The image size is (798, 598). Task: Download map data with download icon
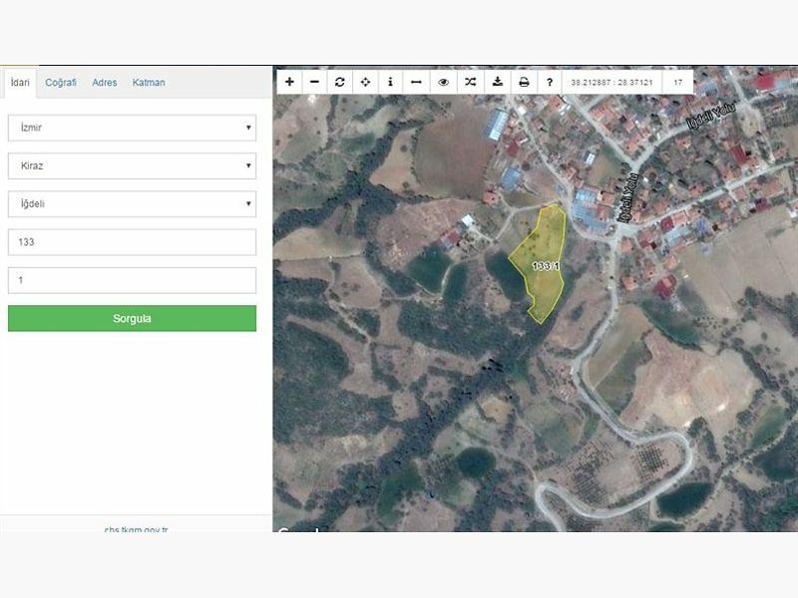click(x=498, y=82)
